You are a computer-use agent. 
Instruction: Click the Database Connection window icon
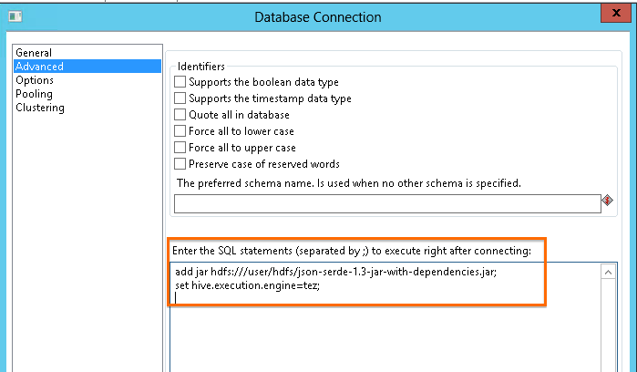coord(15,16)
